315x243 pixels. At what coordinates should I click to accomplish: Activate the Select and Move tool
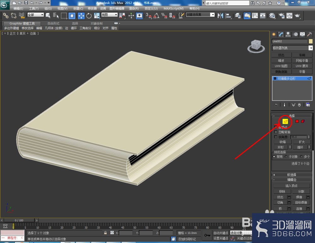(x=81, y=15)
